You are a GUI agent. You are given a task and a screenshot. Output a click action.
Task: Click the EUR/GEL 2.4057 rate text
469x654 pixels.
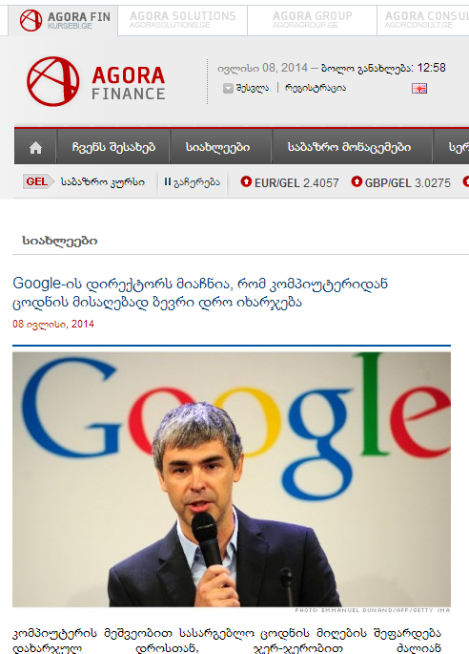tap(296, 182)
